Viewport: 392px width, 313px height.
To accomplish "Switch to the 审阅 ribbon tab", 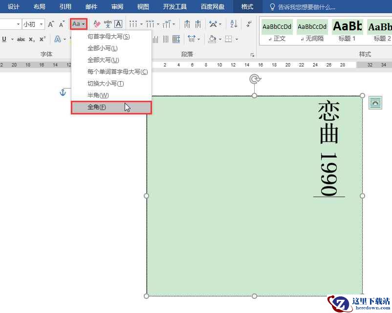I will 117,7.
